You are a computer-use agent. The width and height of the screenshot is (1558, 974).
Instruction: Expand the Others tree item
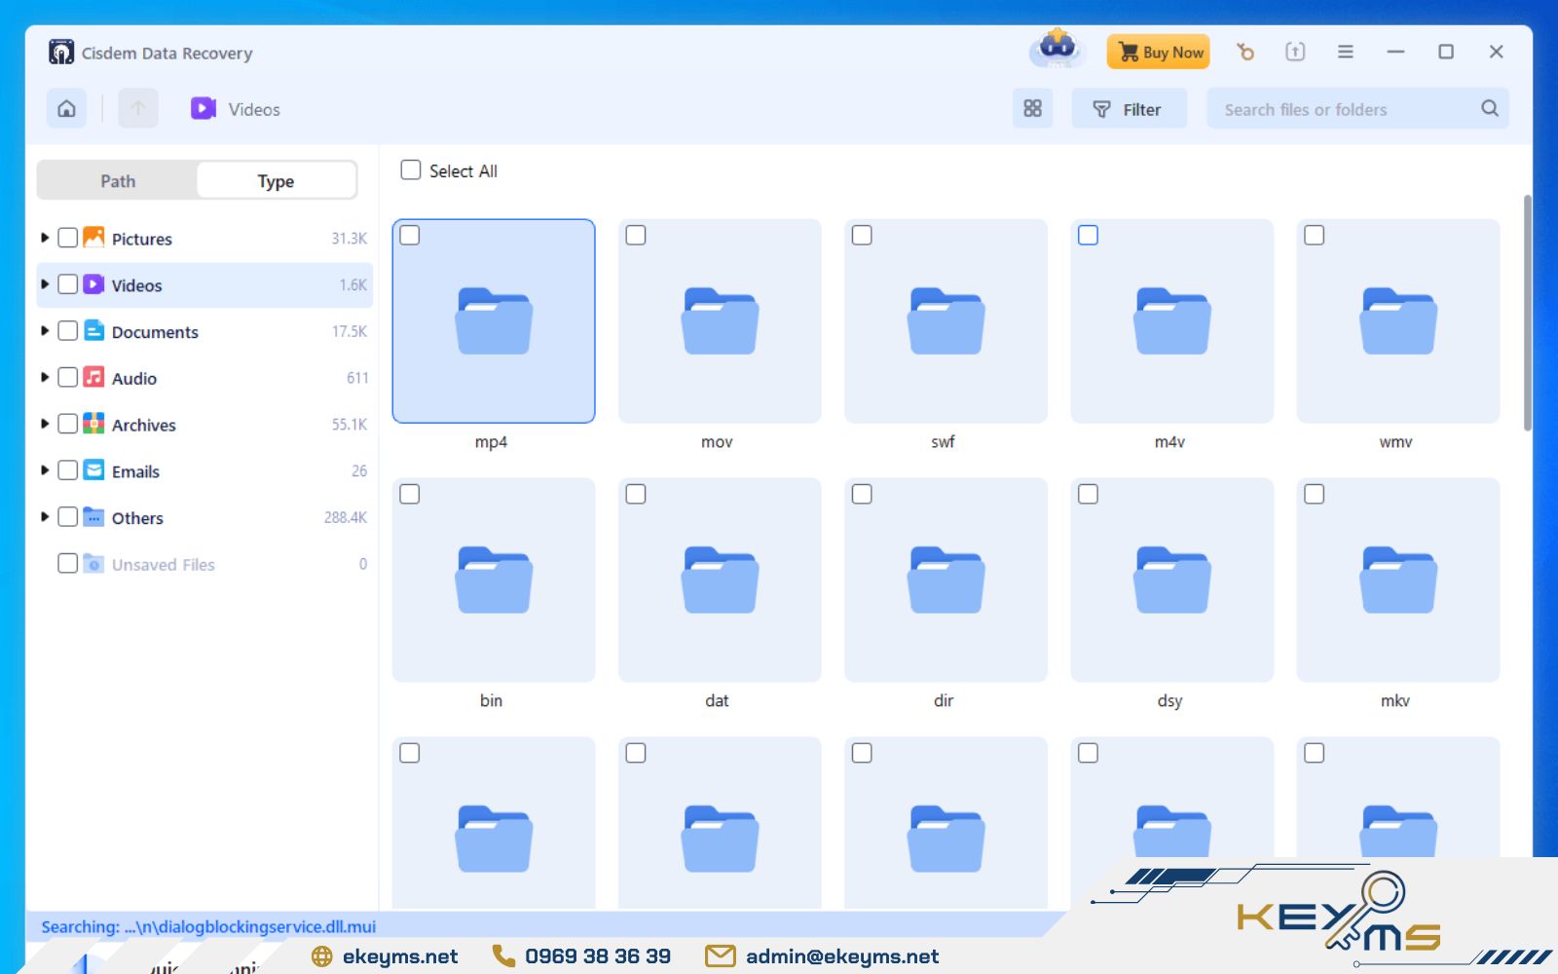(x=44, y=517)
